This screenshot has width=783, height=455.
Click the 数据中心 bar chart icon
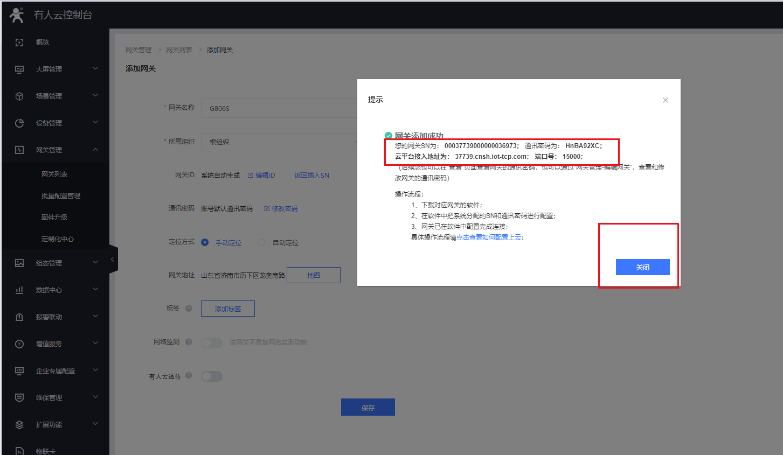[19, 290]
